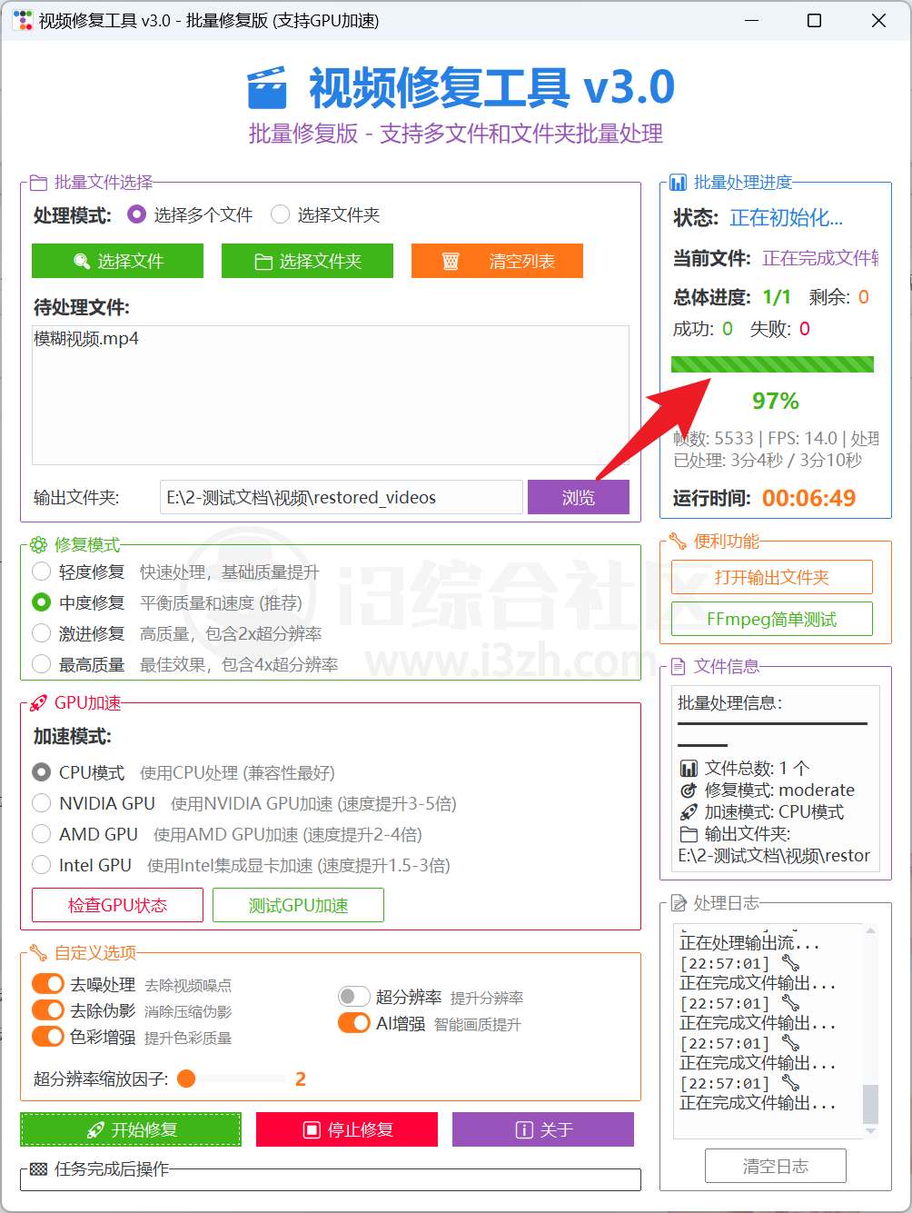Click the rocket icon beside GPU加速
The height and width of the screenshot is (1213, 912).
point(38,703)
